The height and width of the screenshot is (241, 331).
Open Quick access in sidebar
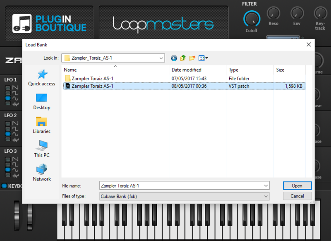[x=42, y=78]
